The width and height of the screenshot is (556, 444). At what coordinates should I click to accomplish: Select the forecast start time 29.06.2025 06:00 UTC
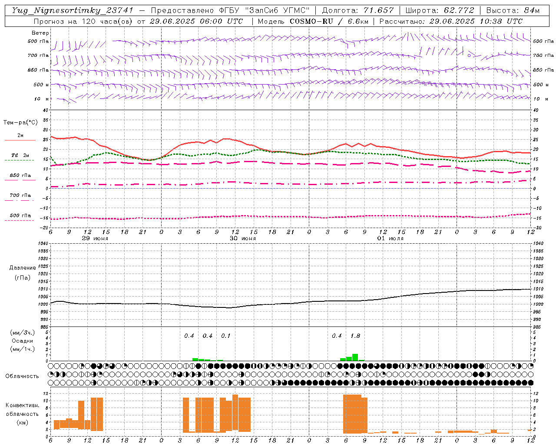196,21
